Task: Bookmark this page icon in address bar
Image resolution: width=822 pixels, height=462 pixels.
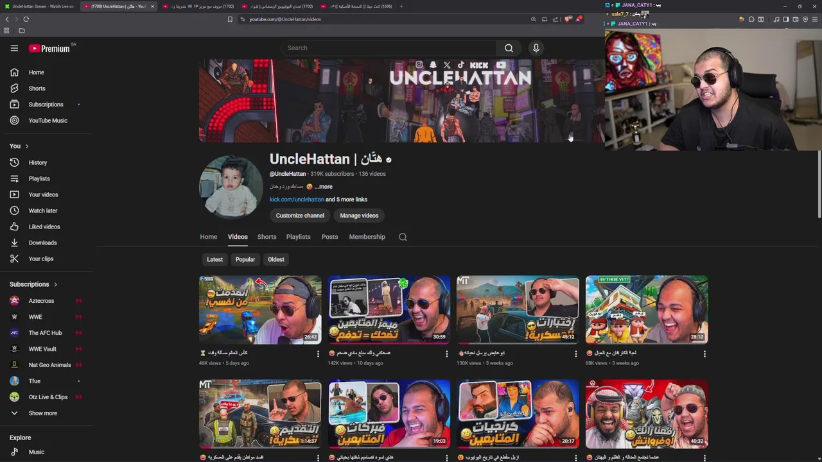Action: pyautogui.click(x=230, y=19)
